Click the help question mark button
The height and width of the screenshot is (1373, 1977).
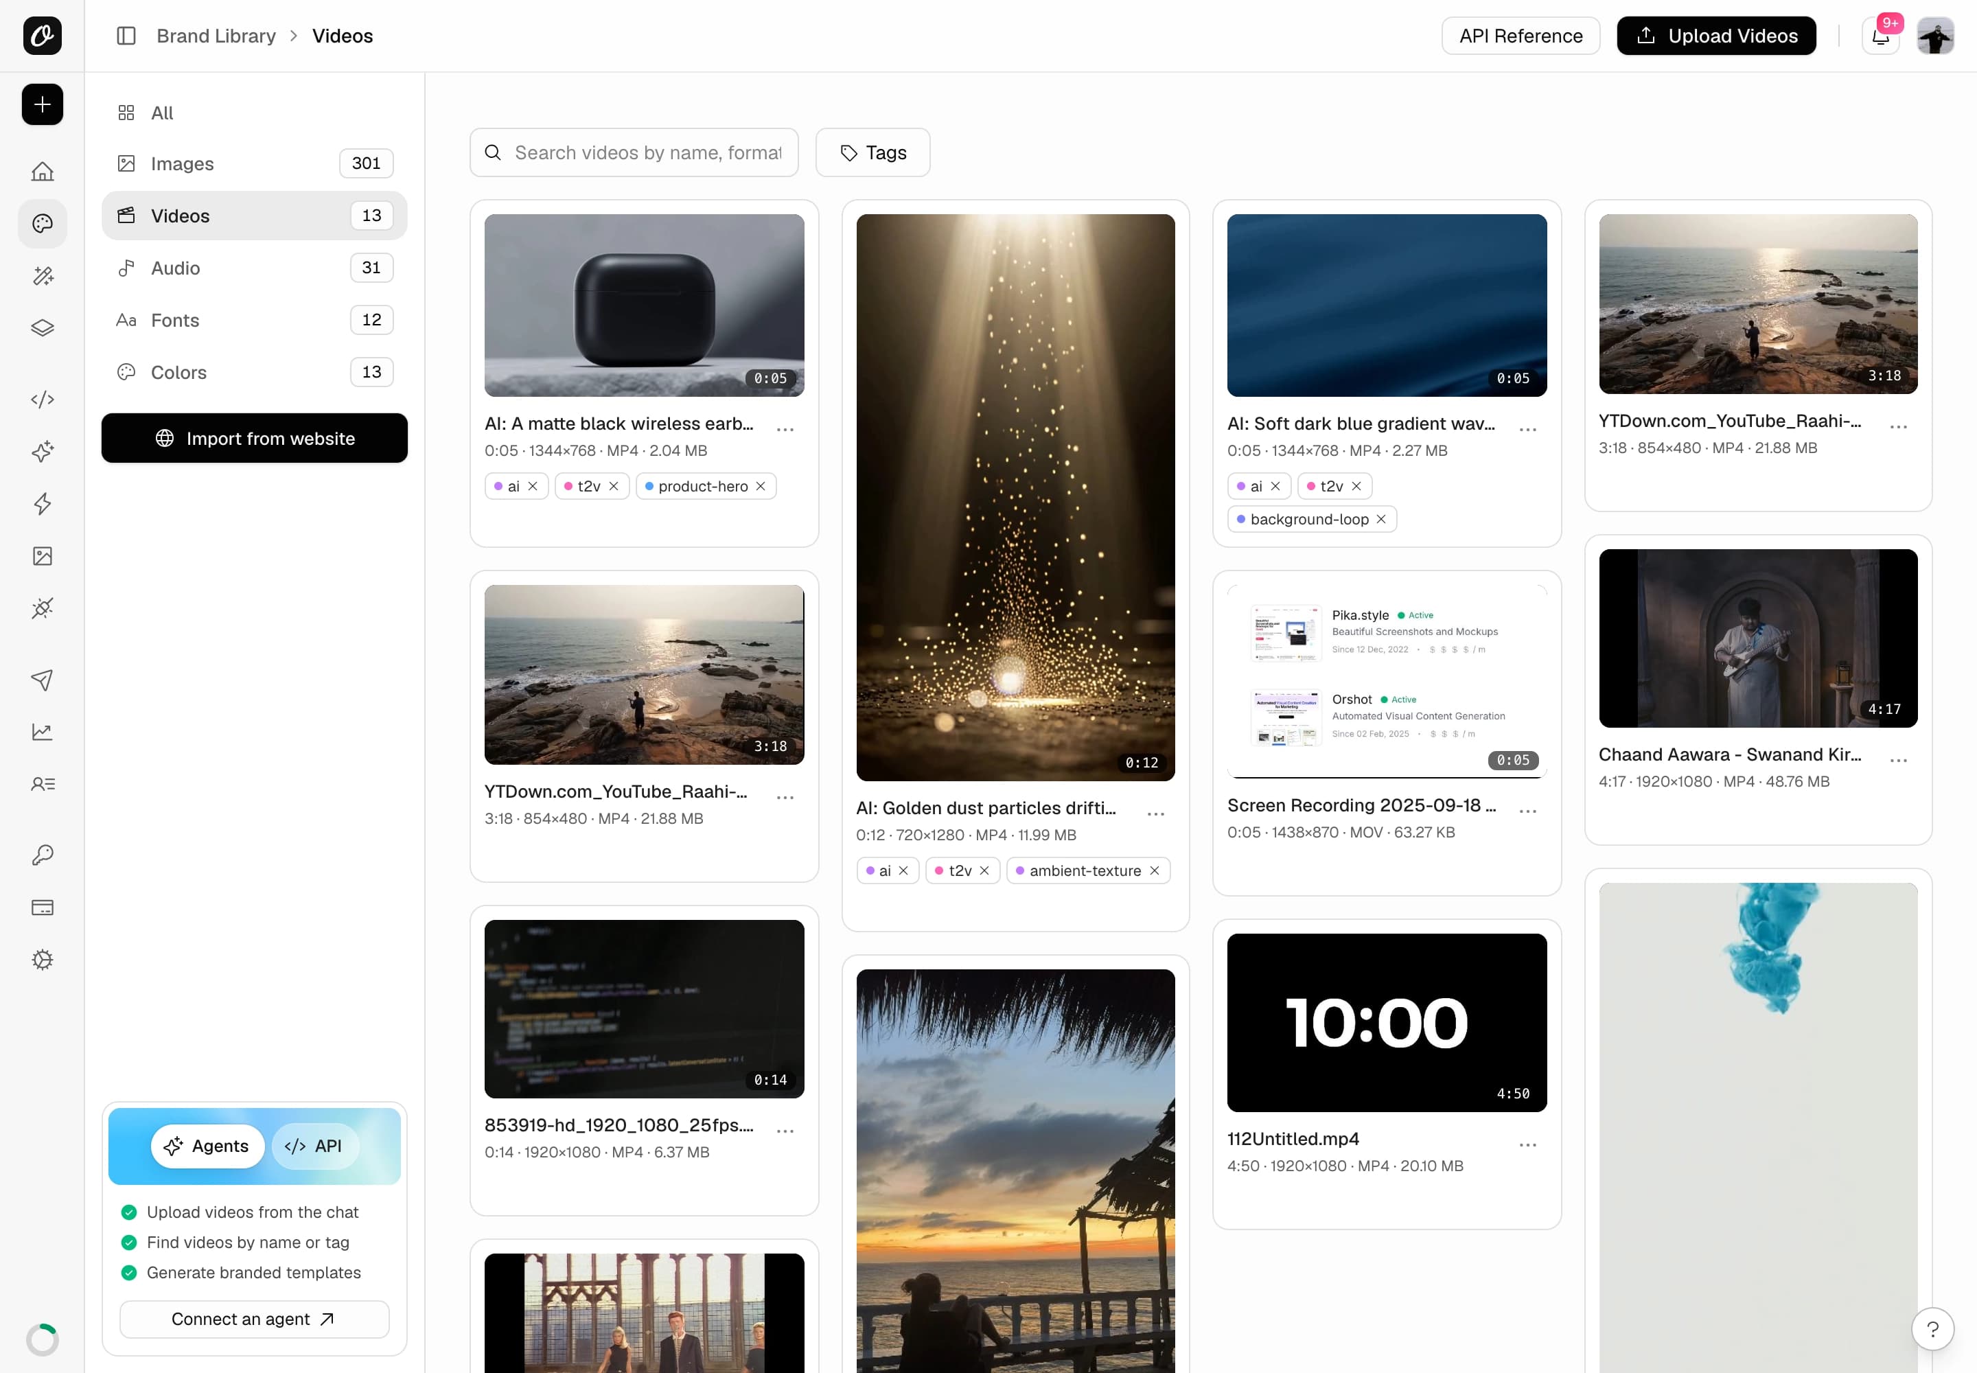1932,1329
